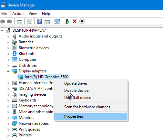Select the DESKTOP-NVP45A7 label

[29, 30]
